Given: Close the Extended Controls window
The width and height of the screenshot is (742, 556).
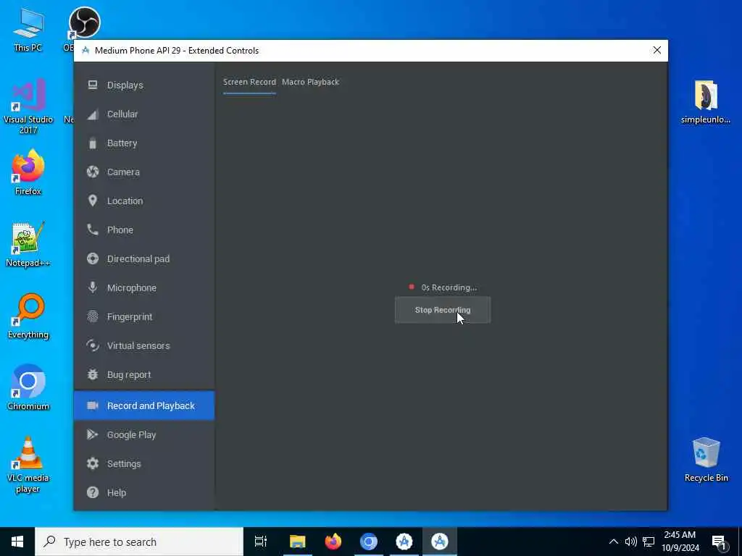Looking at the screenshot, I should (656, 50).
